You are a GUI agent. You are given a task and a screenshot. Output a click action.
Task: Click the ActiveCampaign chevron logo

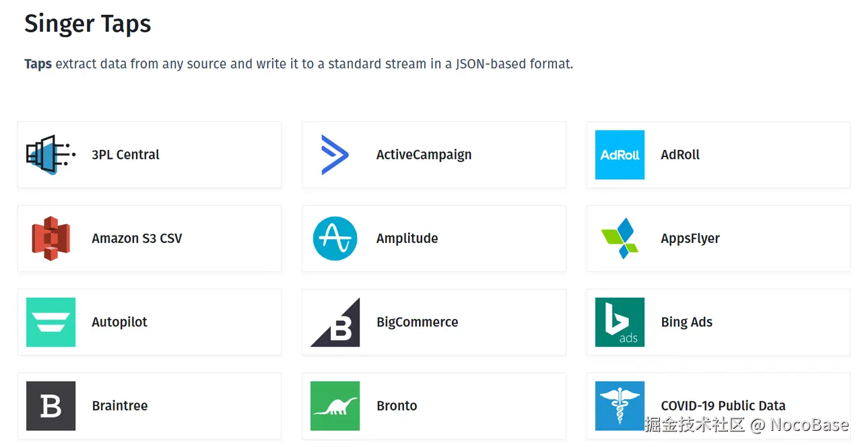335,155
